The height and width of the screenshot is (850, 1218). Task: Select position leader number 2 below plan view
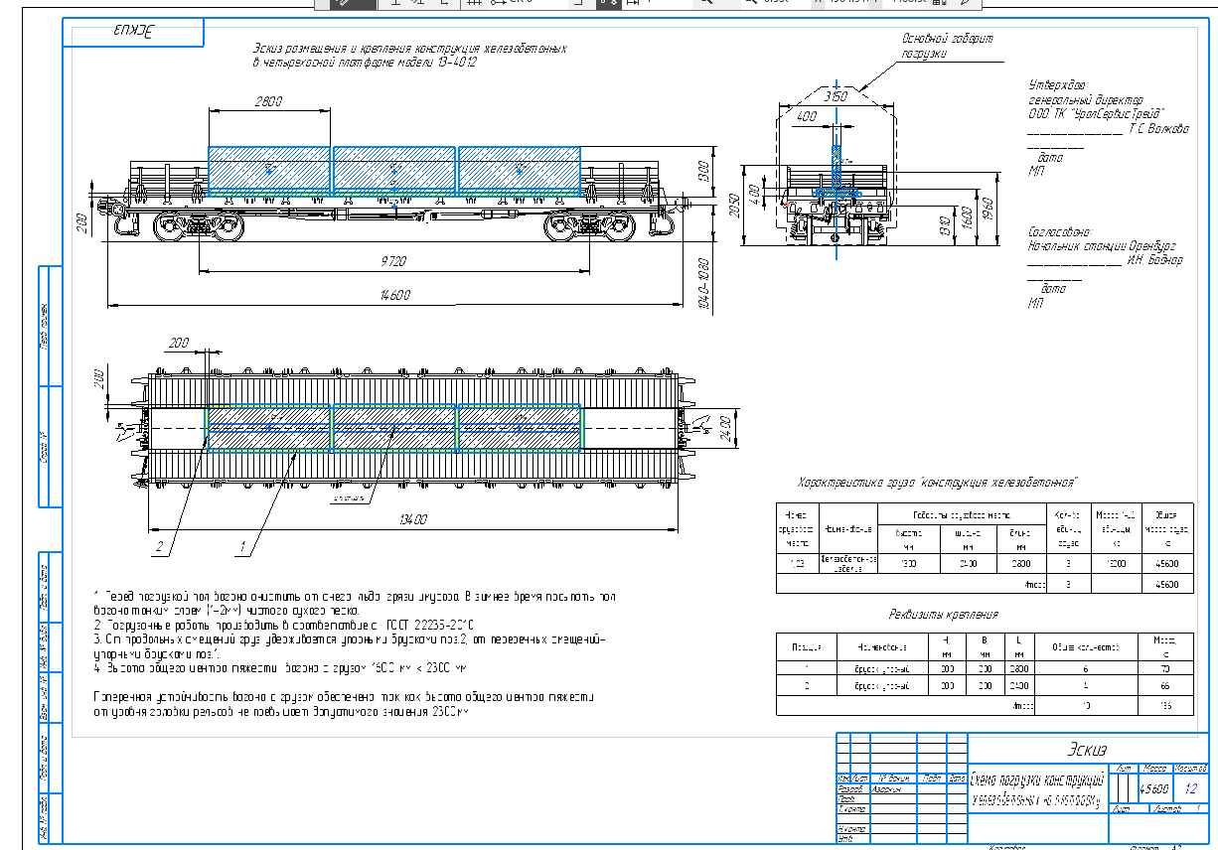point(158,545)
